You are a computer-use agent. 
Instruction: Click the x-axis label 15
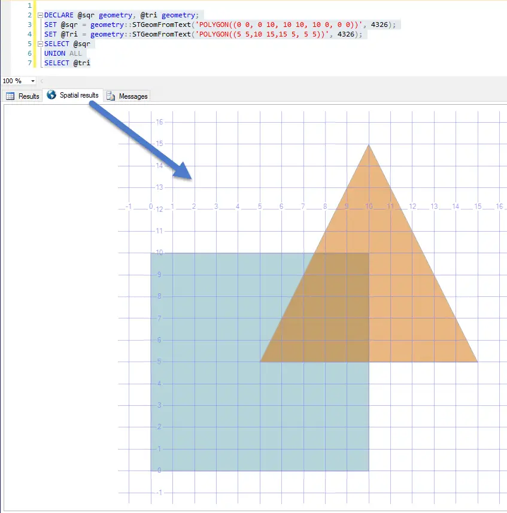(x=478, y=206)
